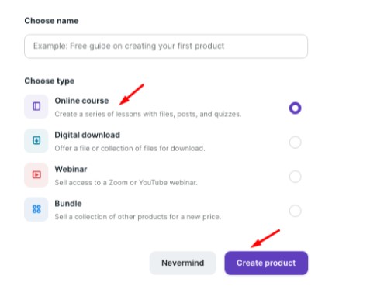Viewport: 377px width, 289px height.
Task: Click the "Bundle" title text
Action: pyautogui.click(x=68, y=204)
